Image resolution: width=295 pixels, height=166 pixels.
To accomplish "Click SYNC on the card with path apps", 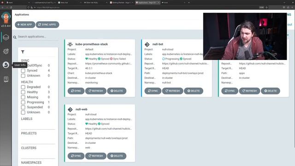I will pos(230,91).
